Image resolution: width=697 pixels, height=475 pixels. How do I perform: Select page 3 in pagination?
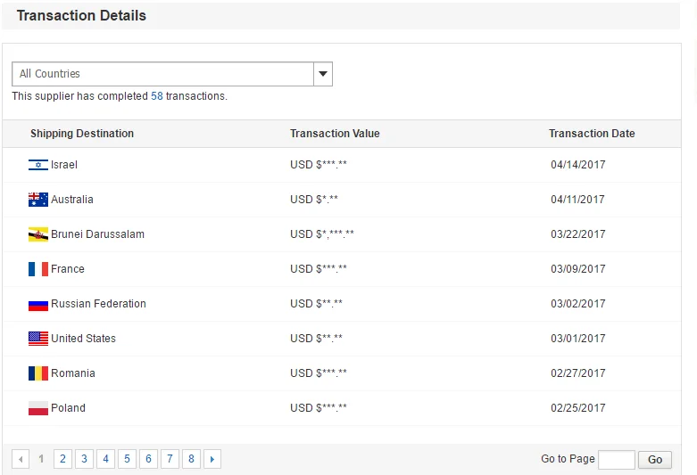click(x=84, y=459)
